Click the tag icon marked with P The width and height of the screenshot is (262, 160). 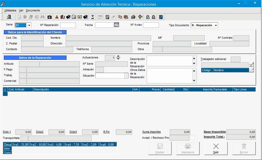[x=68, y=17]
